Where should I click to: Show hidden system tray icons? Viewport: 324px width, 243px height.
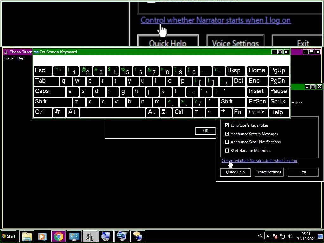point(268,236)
